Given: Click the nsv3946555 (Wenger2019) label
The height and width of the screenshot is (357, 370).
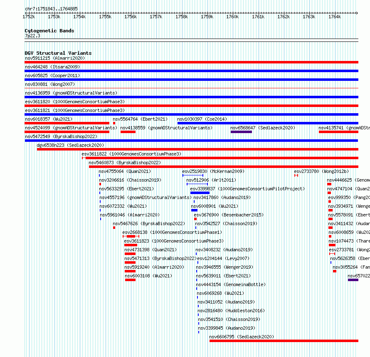Looking at the screenshot, I should point(224,267).
